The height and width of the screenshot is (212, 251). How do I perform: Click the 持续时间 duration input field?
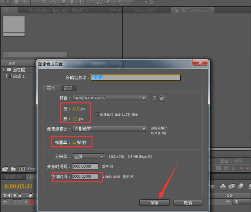pos(85,176)
